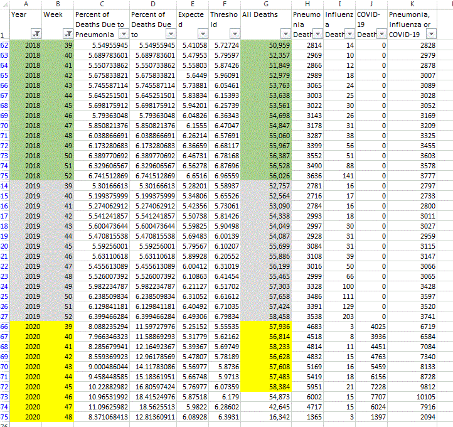Open the Pneumonia Deaths filter dropdown
This screenshot has width=453, height=427.
tap(318, 34)
